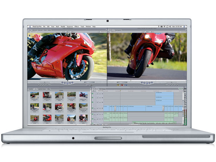Viewport: 216px width, 162px height.
Task: Toggle V4 track visibility in Timeline
Action: coord(92,93)
